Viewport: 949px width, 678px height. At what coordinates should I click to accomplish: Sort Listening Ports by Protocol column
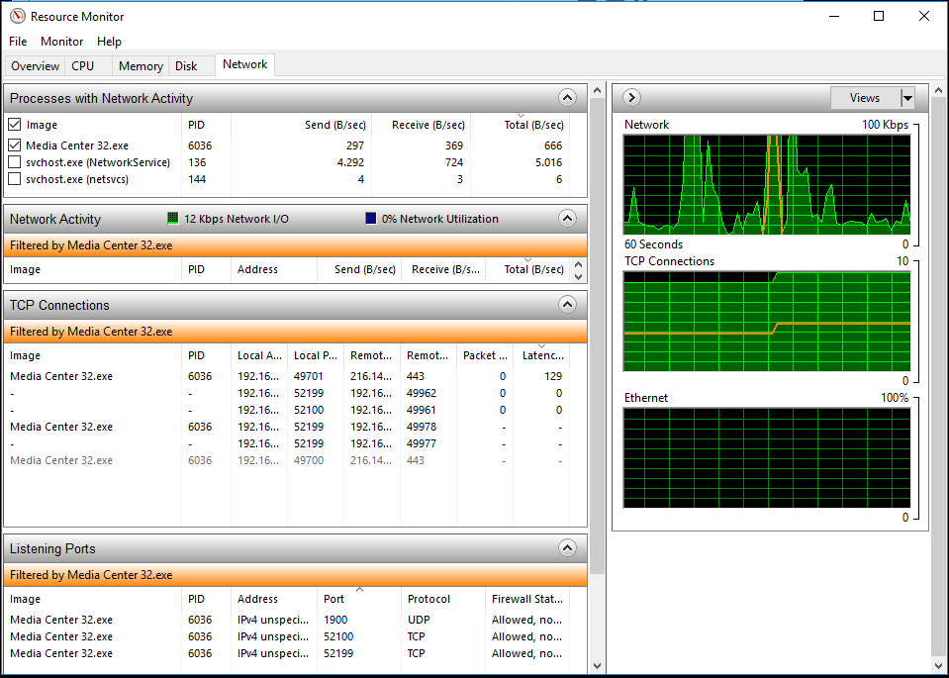tap(443, 599)
